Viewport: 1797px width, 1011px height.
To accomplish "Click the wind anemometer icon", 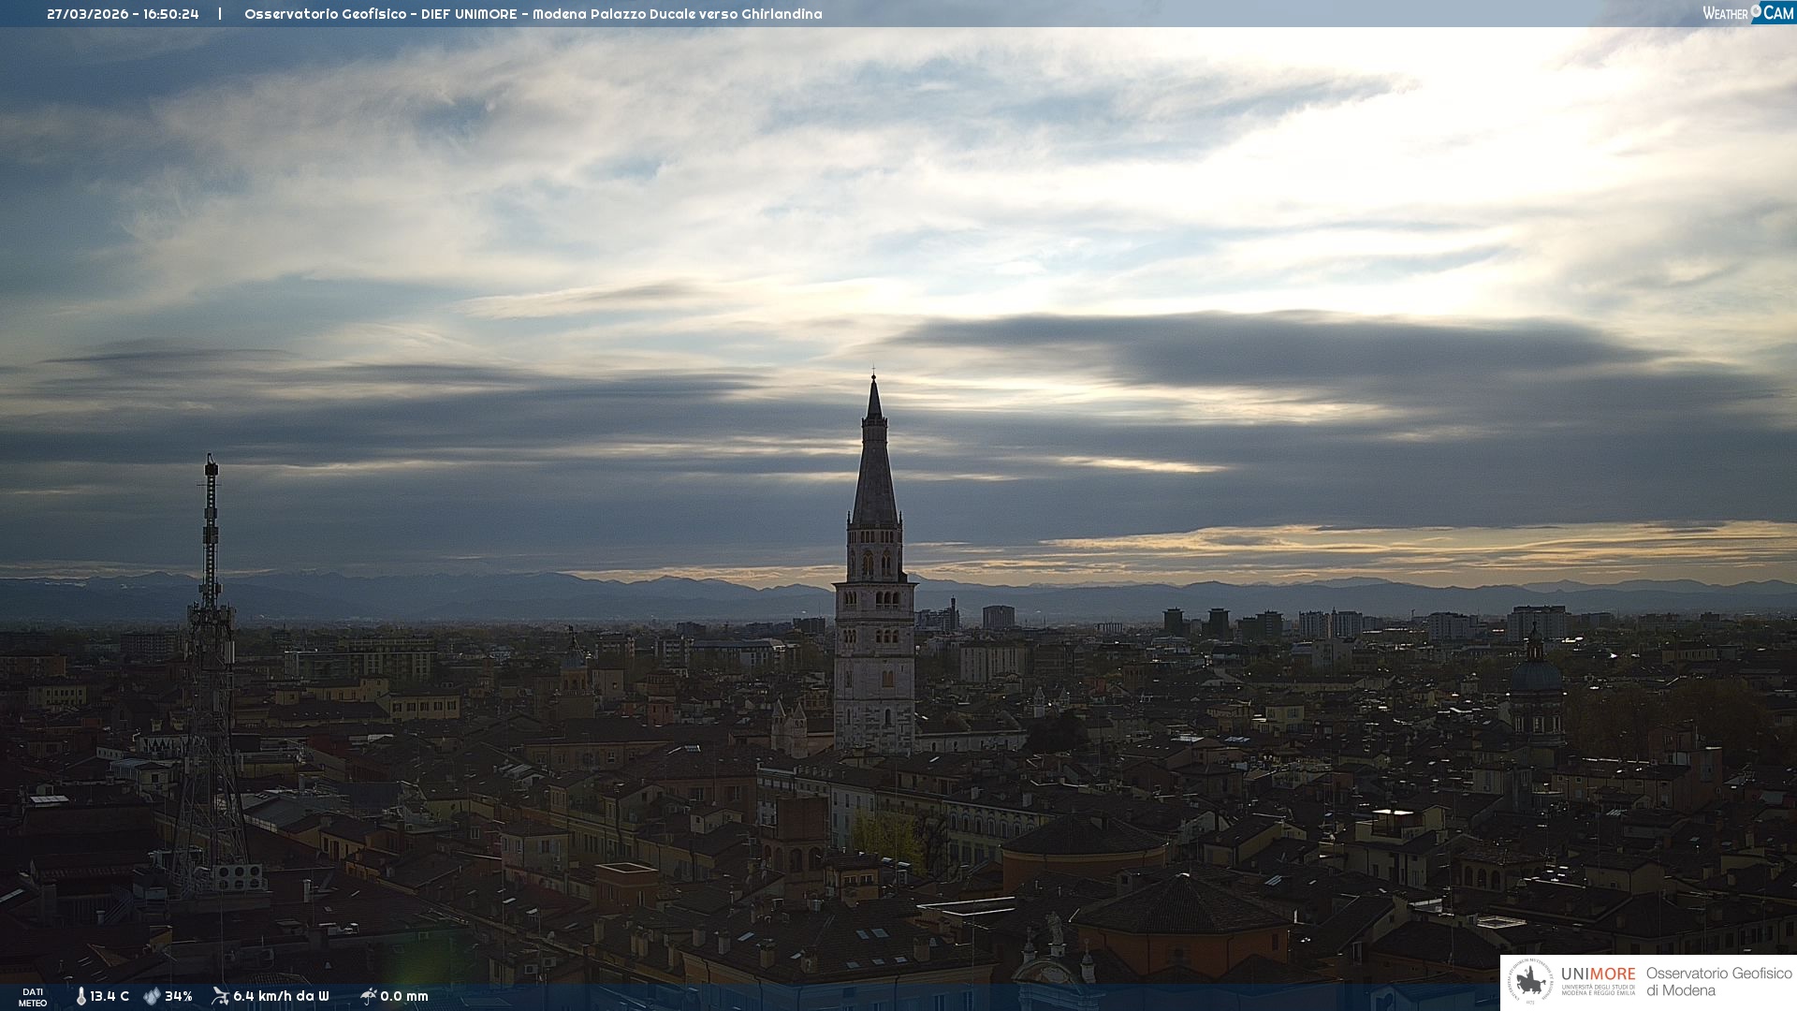I will 220,996.
